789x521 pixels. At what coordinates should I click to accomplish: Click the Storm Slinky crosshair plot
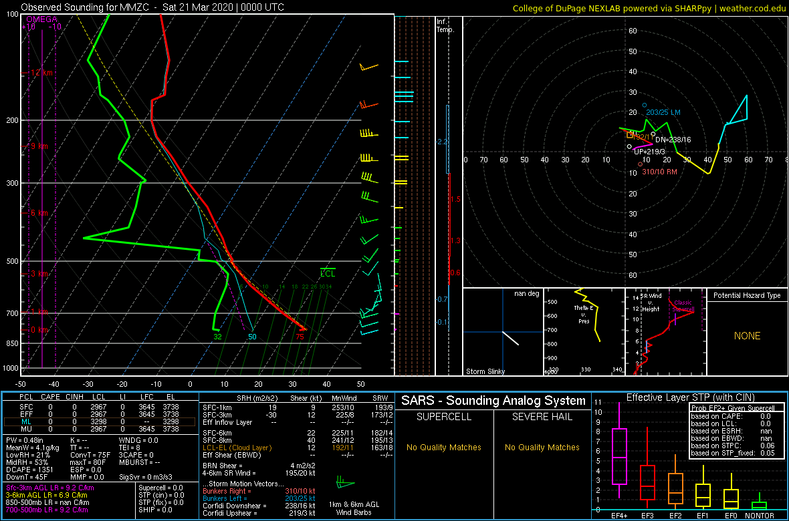click(502, 332)
